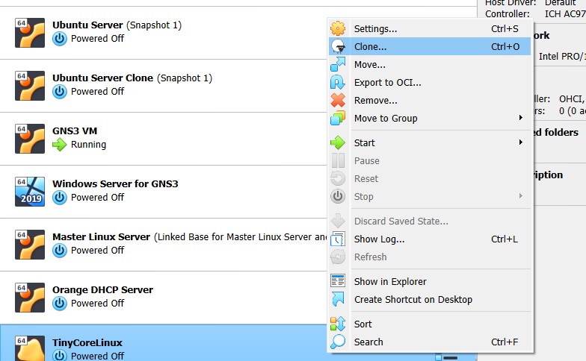
Task: Click the Search magnifier icon
Action: (x=338, y=342)
